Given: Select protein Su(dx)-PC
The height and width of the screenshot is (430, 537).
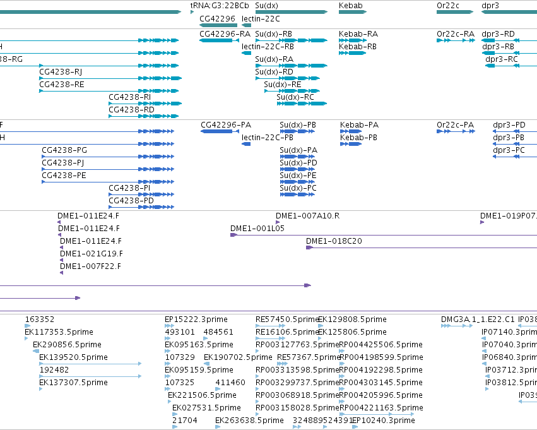Looking at the screenshot, I should pyautogui.click(x=297, y=194).
